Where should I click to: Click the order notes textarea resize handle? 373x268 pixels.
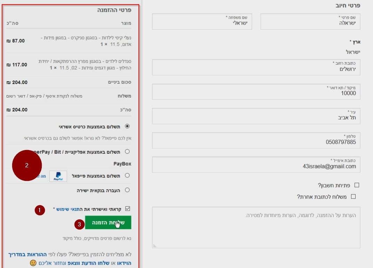point(154,246)
